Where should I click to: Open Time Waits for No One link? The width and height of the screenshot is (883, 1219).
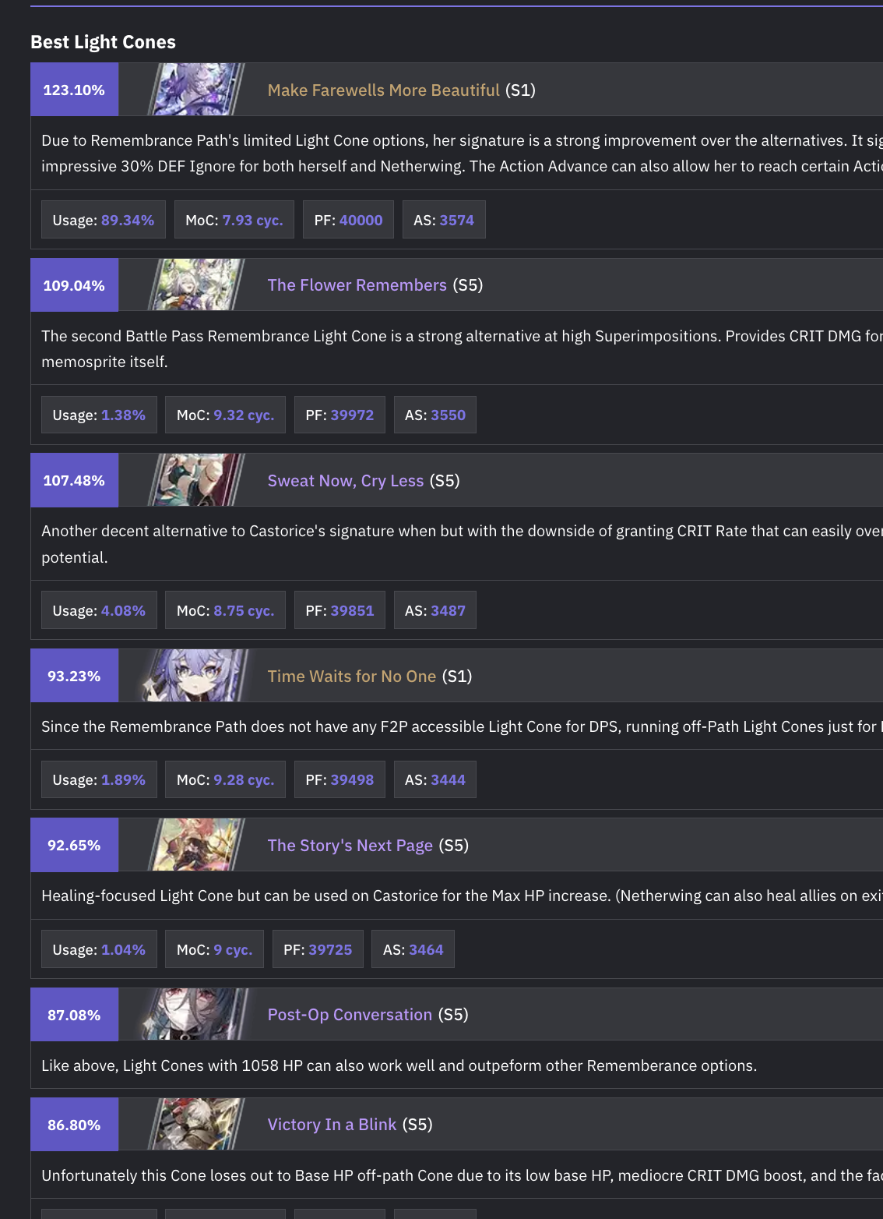(x=351, y=677)
